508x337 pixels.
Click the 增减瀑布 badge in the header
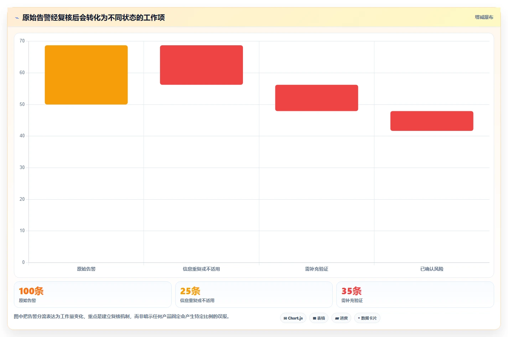click(x=484, y=17)
